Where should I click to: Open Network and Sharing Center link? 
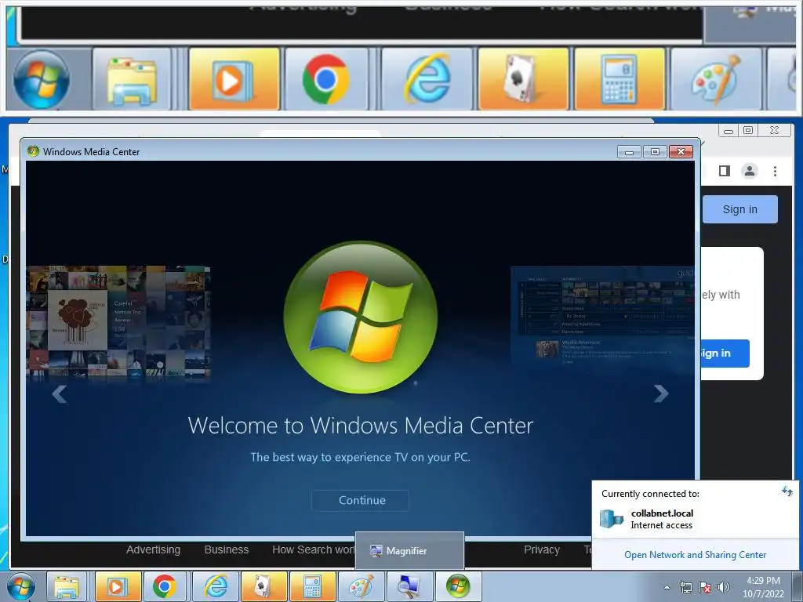pyautogui.click(x=695, y=555)
